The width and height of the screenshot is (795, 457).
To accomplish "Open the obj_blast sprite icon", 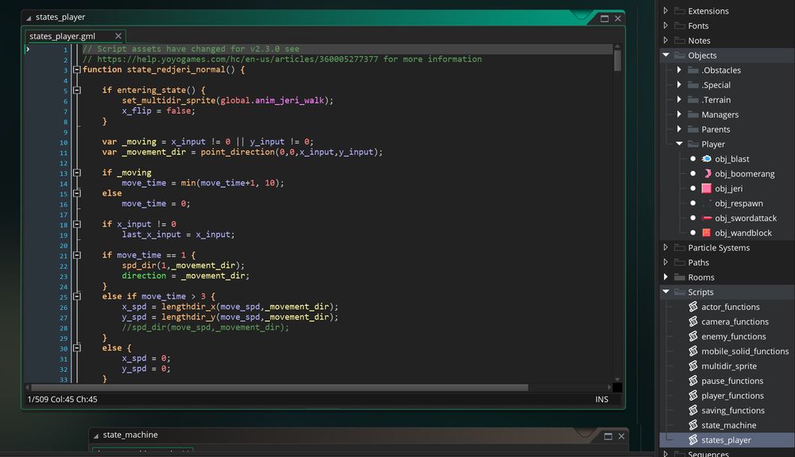I will pyautogui.click(x=706, y=159).
